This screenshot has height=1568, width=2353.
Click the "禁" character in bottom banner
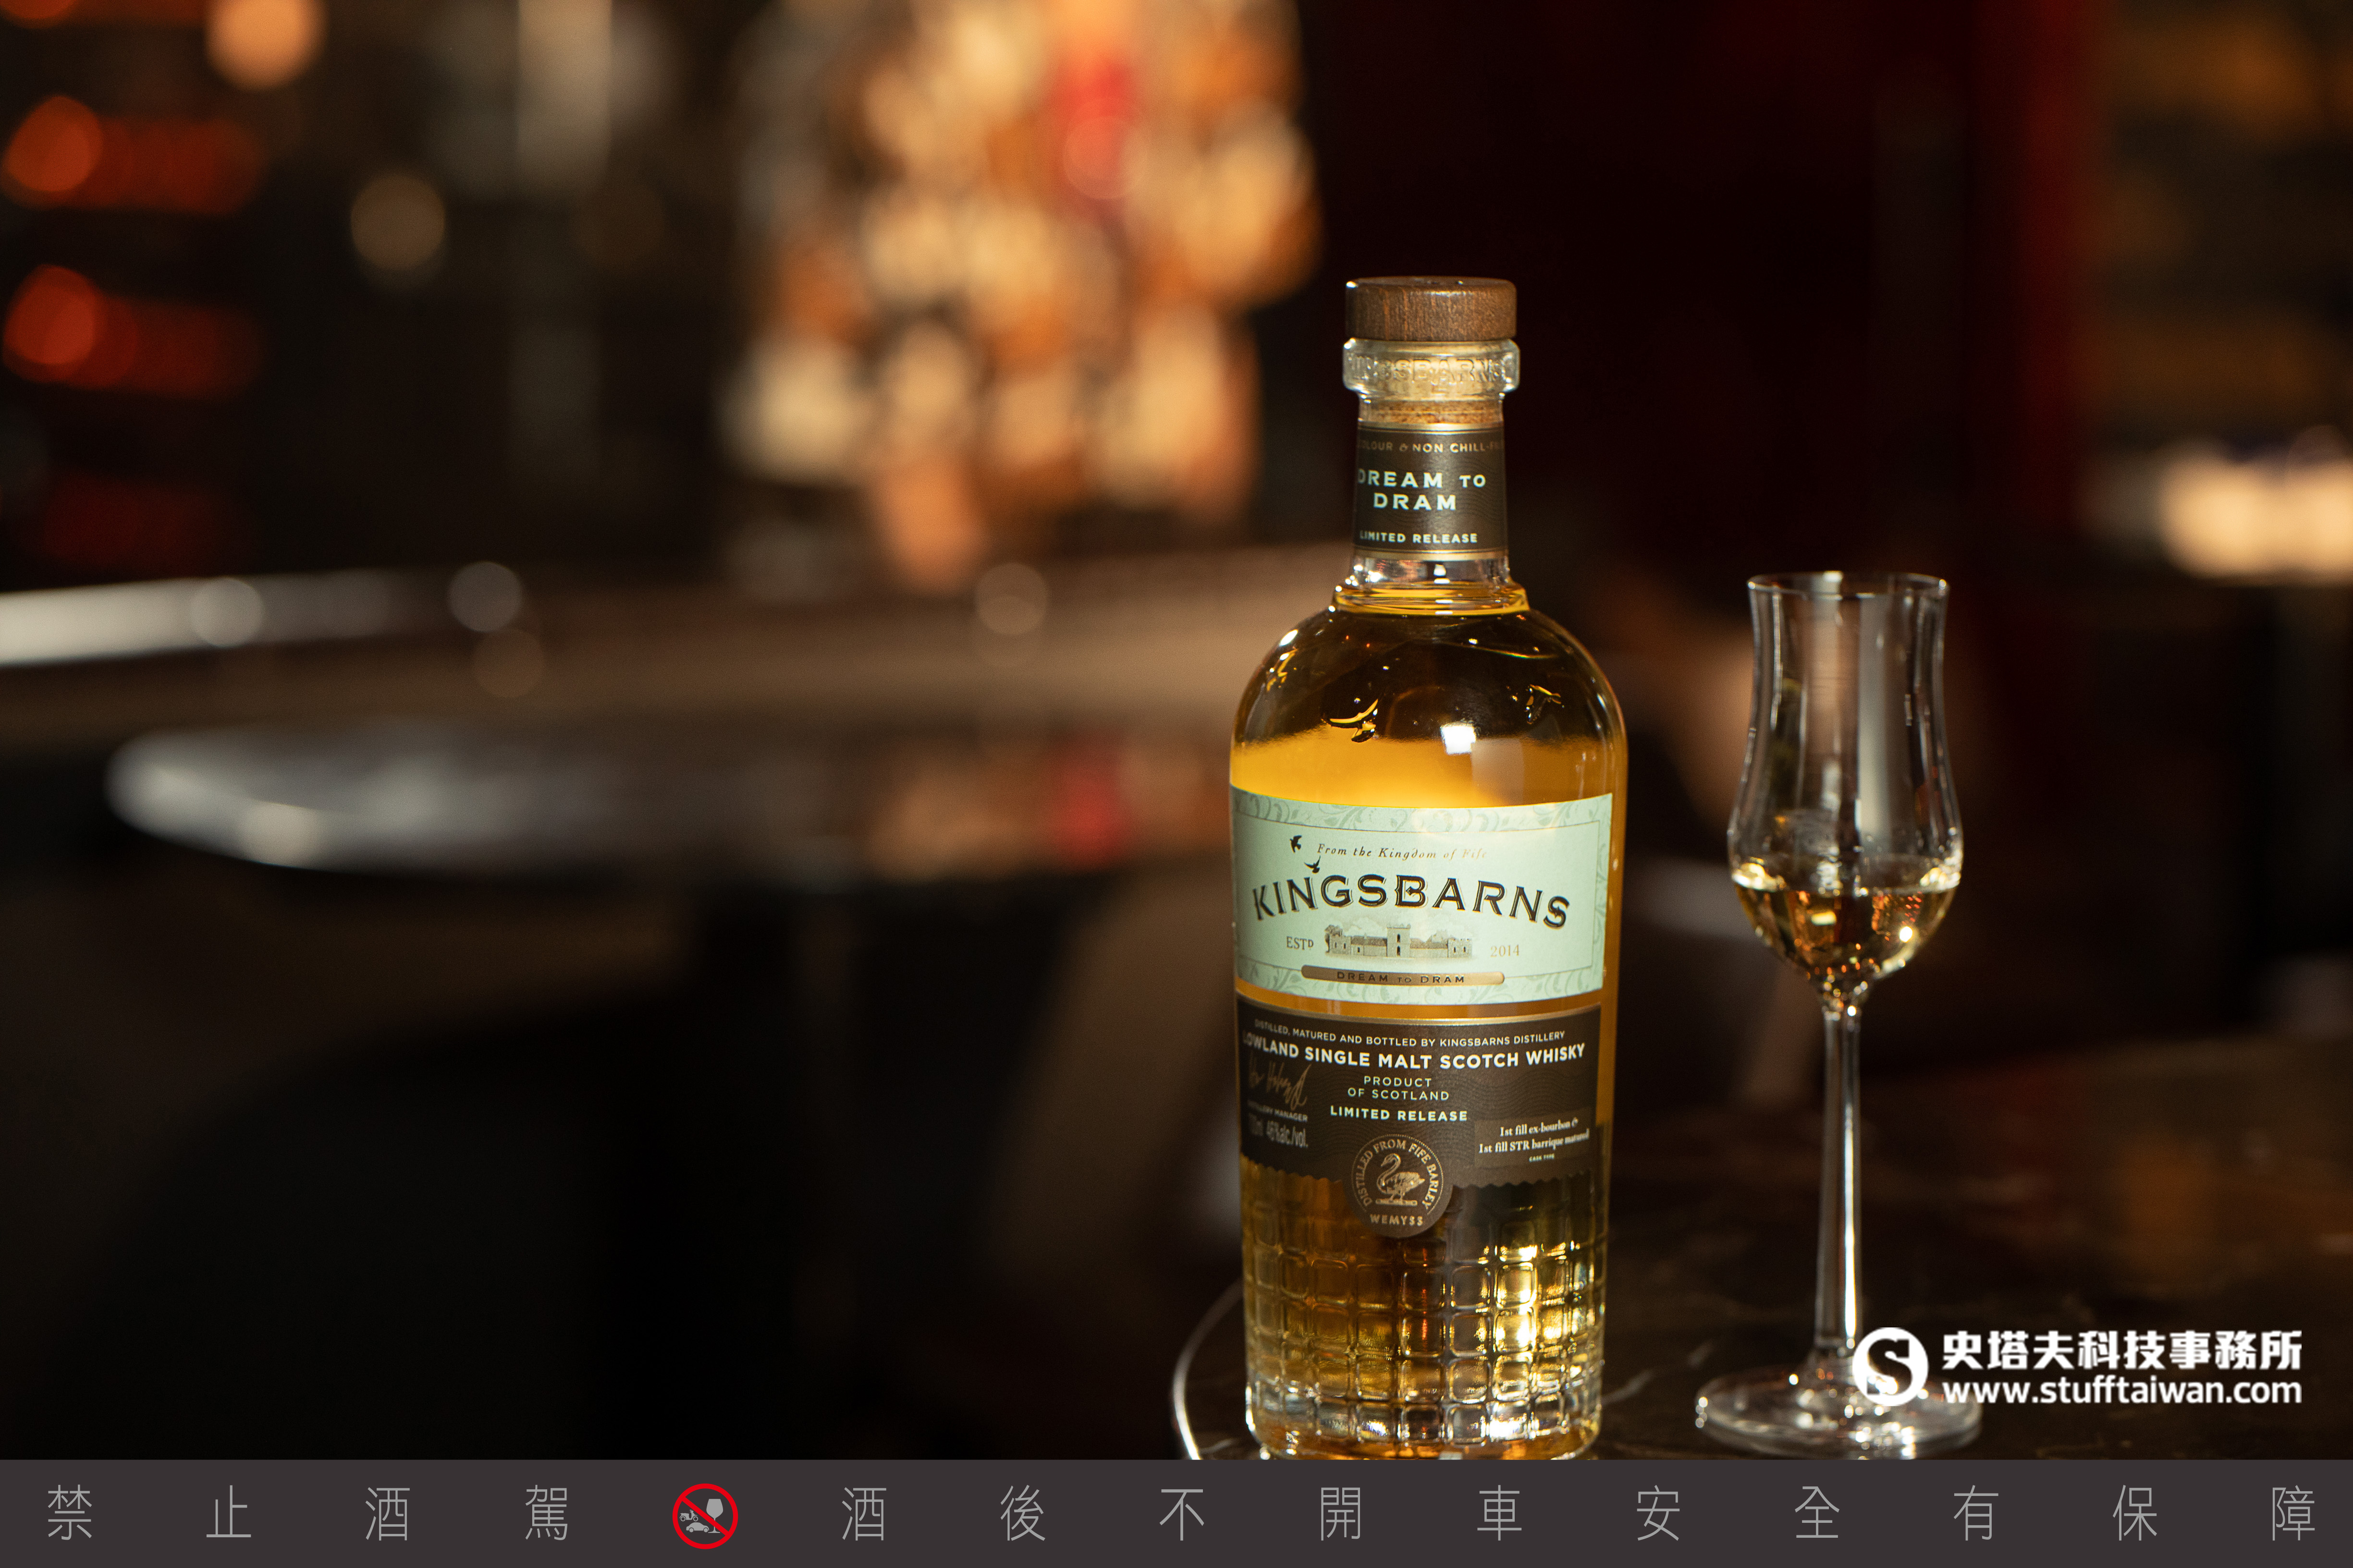(x=70, y=1514)
